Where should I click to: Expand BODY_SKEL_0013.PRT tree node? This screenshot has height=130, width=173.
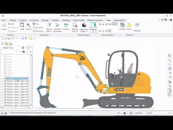pyautogui.click(x=3, y=78)
